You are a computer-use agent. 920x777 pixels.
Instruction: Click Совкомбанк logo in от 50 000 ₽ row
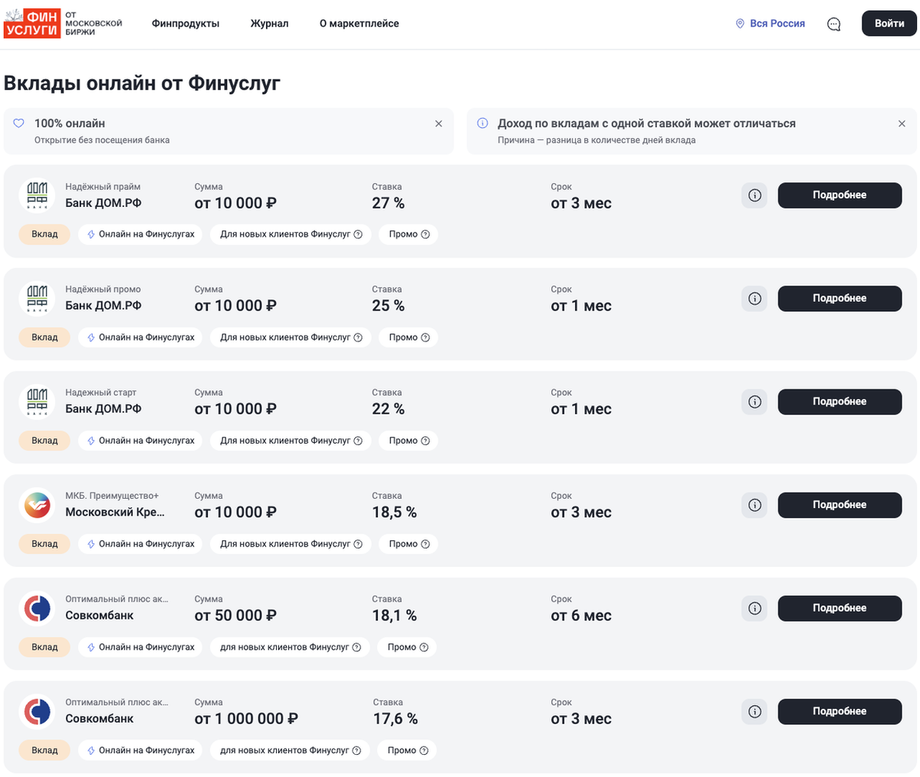pos(37,608)
